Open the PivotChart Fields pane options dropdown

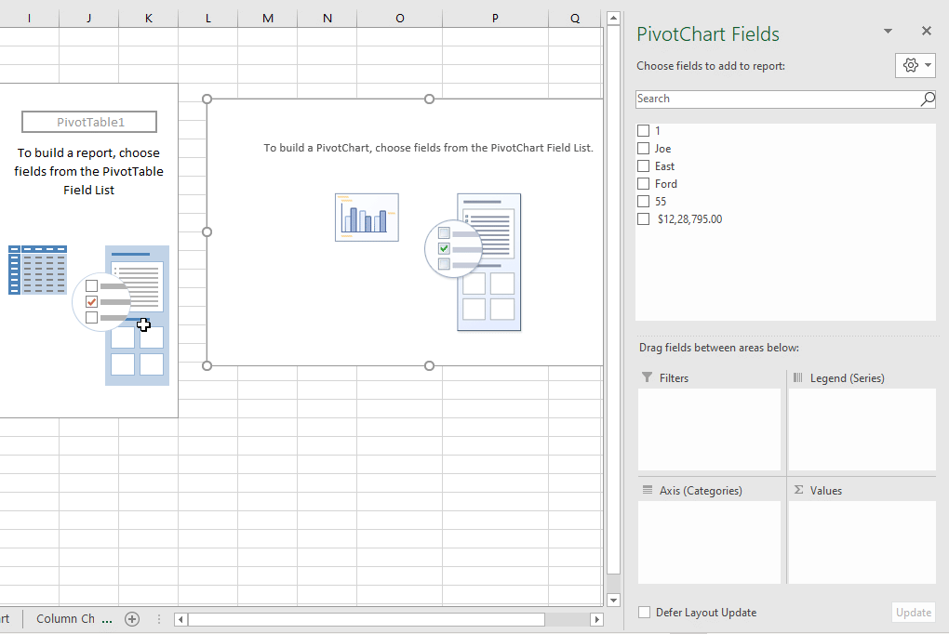click(888, 31)
